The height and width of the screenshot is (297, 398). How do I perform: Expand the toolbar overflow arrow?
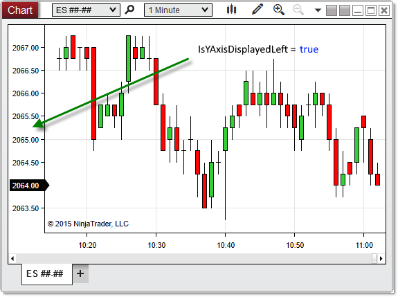coord(318,10)
